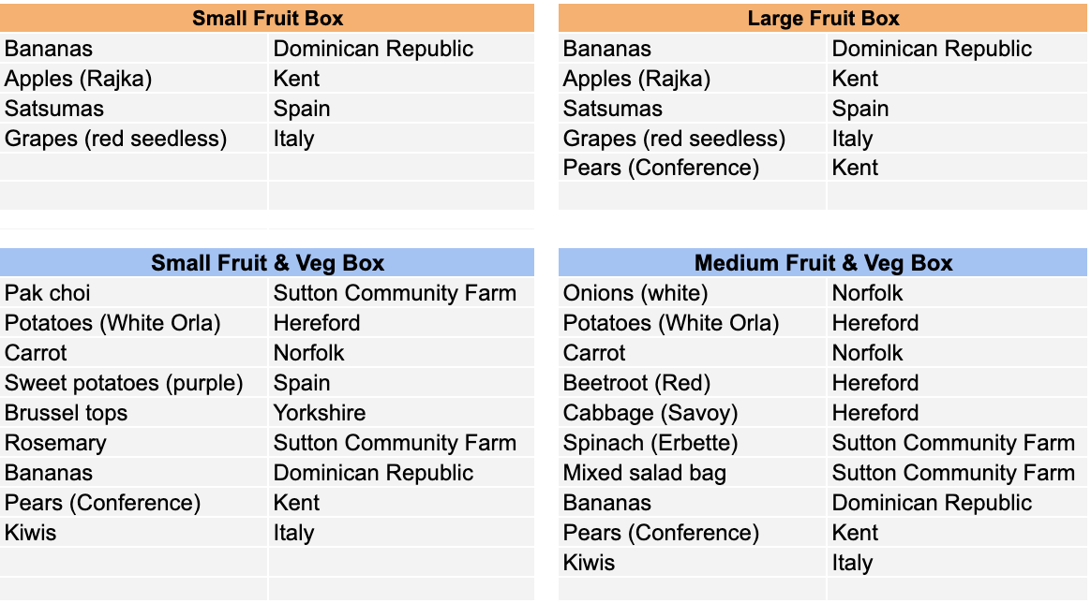Screen dimensions: 1091x603
Task: Click the Cabbage (Savoy) cell
Action: pyautogui.click(x=693, y=413)
